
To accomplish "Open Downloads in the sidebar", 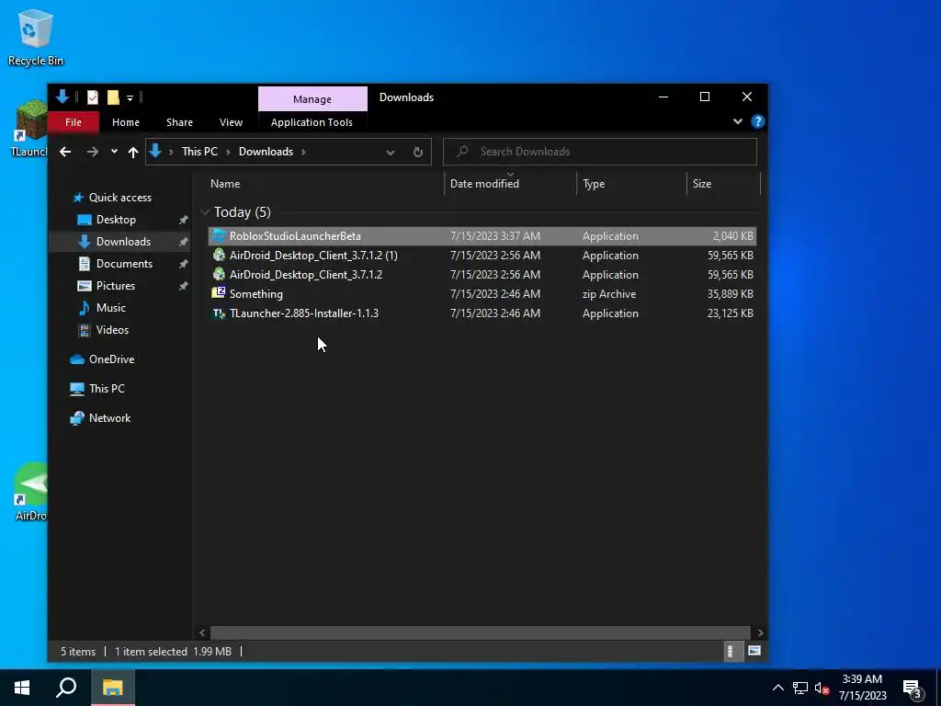I will pyautogui.click(x=124, y=242).
